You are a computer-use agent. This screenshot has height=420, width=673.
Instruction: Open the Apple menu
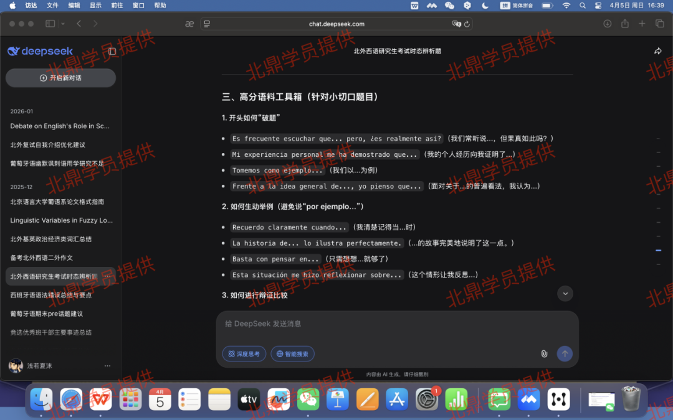click(x=12, y=6)
